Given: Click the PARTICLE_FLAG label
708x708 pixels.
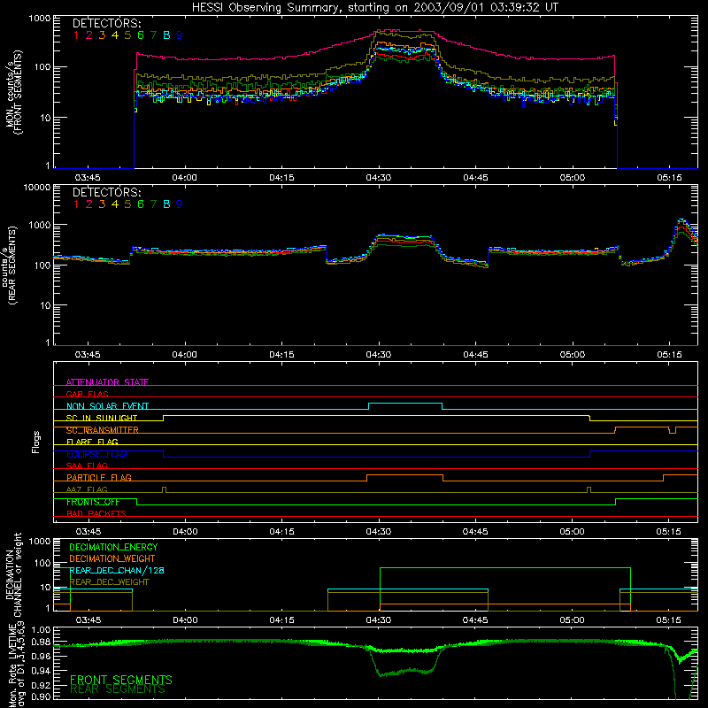Looking at the screenshot, I should pos(99,478).
